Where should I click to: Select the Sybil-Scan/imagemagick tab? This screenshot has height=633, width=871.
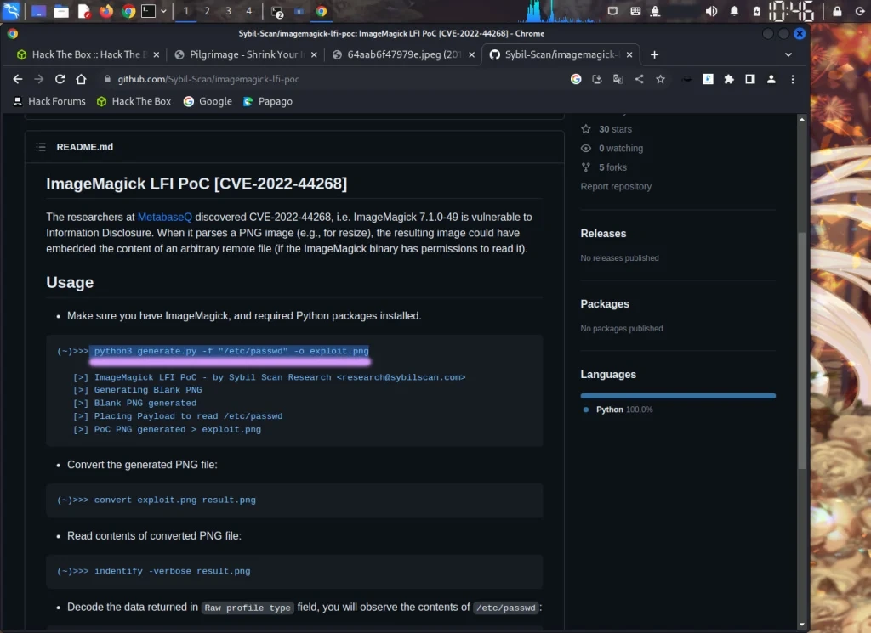point(560,54)
